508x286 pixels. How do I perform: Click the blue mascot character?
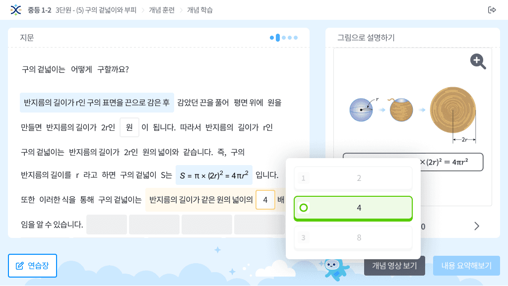coord(336,269)
